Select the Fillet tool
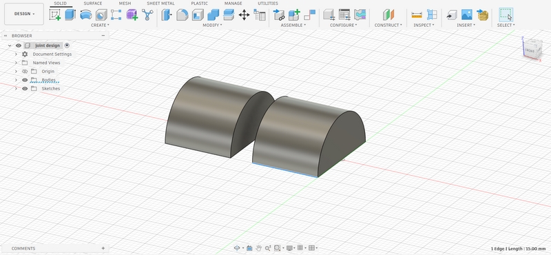The image size is (551, 255). pyautogui.click(x=182, y=14)
